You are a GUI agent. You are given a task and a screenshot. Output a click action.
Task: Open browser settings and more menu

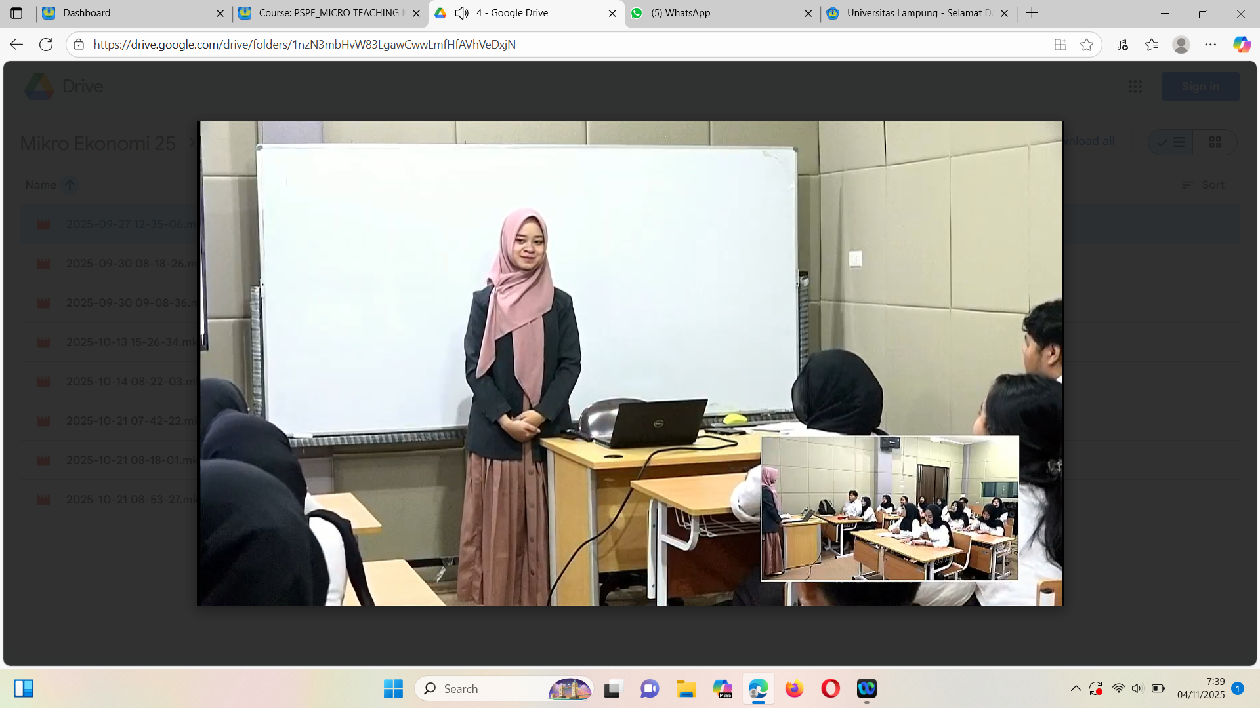point(1211,45)
